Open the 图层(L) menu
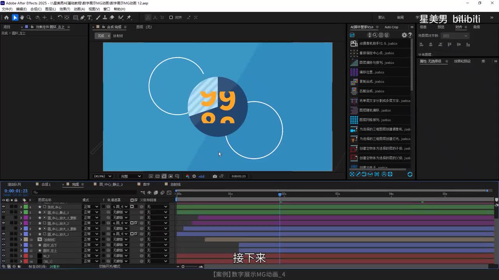 (50, 9)
